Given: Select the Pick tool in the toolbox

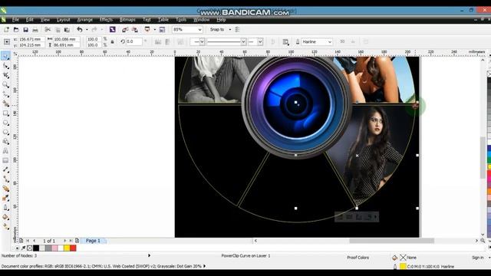Looking at the screenshot, I should coord(5,56).
